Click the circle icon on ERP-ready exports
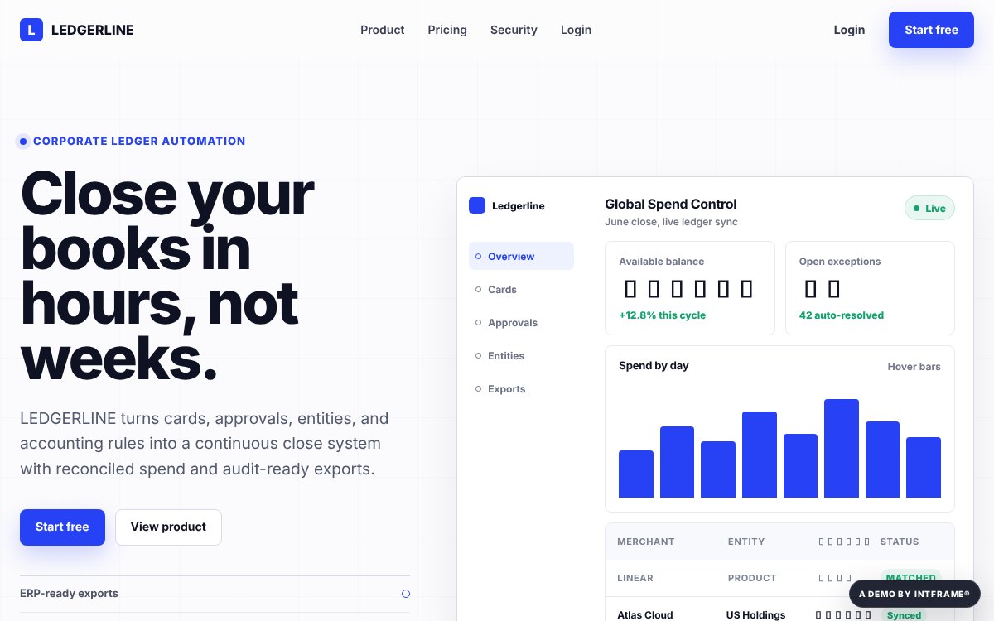 [x=406, y=594]
